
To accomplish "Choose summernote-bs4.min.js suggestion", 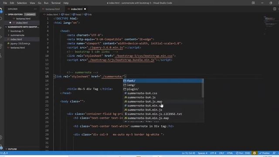I will click(163, 110).
